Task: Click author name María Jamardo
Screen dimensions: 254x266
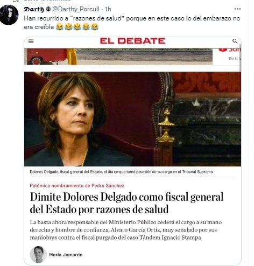Action: tap(66, 255)
